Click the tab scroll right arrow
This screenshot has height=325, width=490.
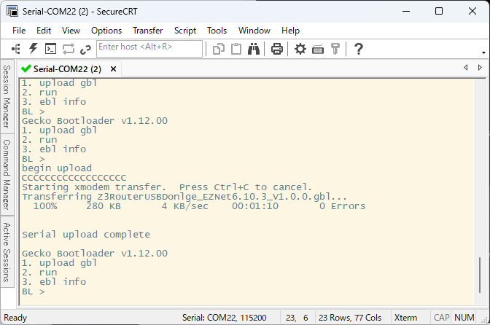[480, 68]
